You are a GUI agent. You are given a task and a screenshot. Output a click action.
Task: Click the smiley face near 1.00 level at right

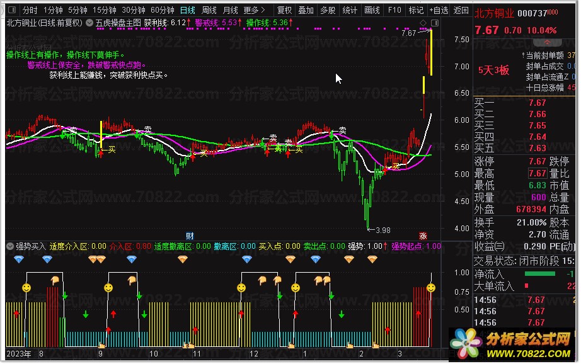(x=430, y=287)
